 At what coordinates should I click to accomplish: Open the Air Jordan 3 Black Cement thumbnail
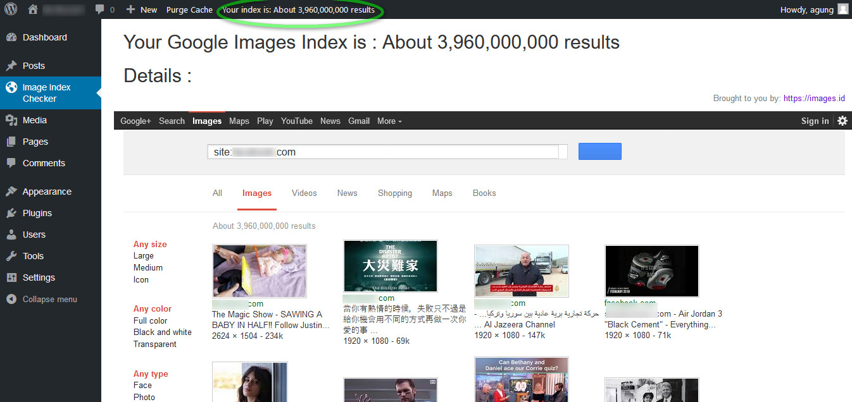(x=652, y=271)
